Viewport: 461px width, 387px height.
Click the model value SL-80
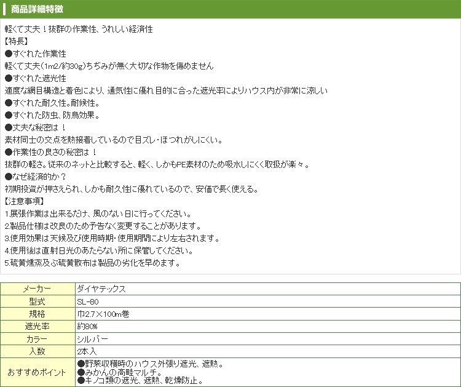pyautogui.click(x=88, y=301)
